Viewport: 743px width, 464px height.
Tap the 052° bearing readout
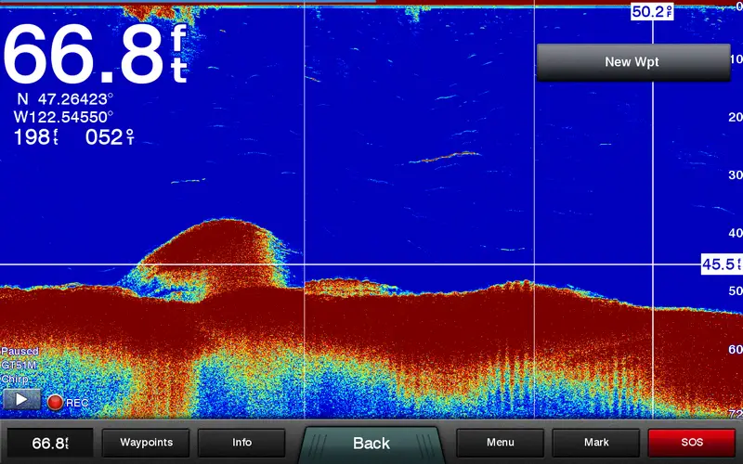click(110, 137)
